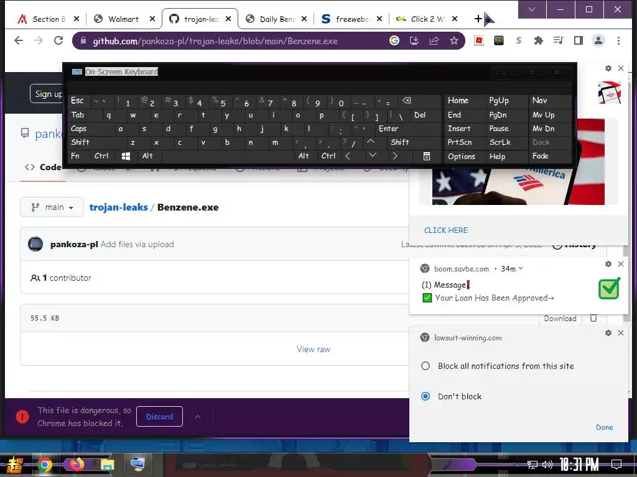Open the Code tab of the repository

(x=44, y=168)
